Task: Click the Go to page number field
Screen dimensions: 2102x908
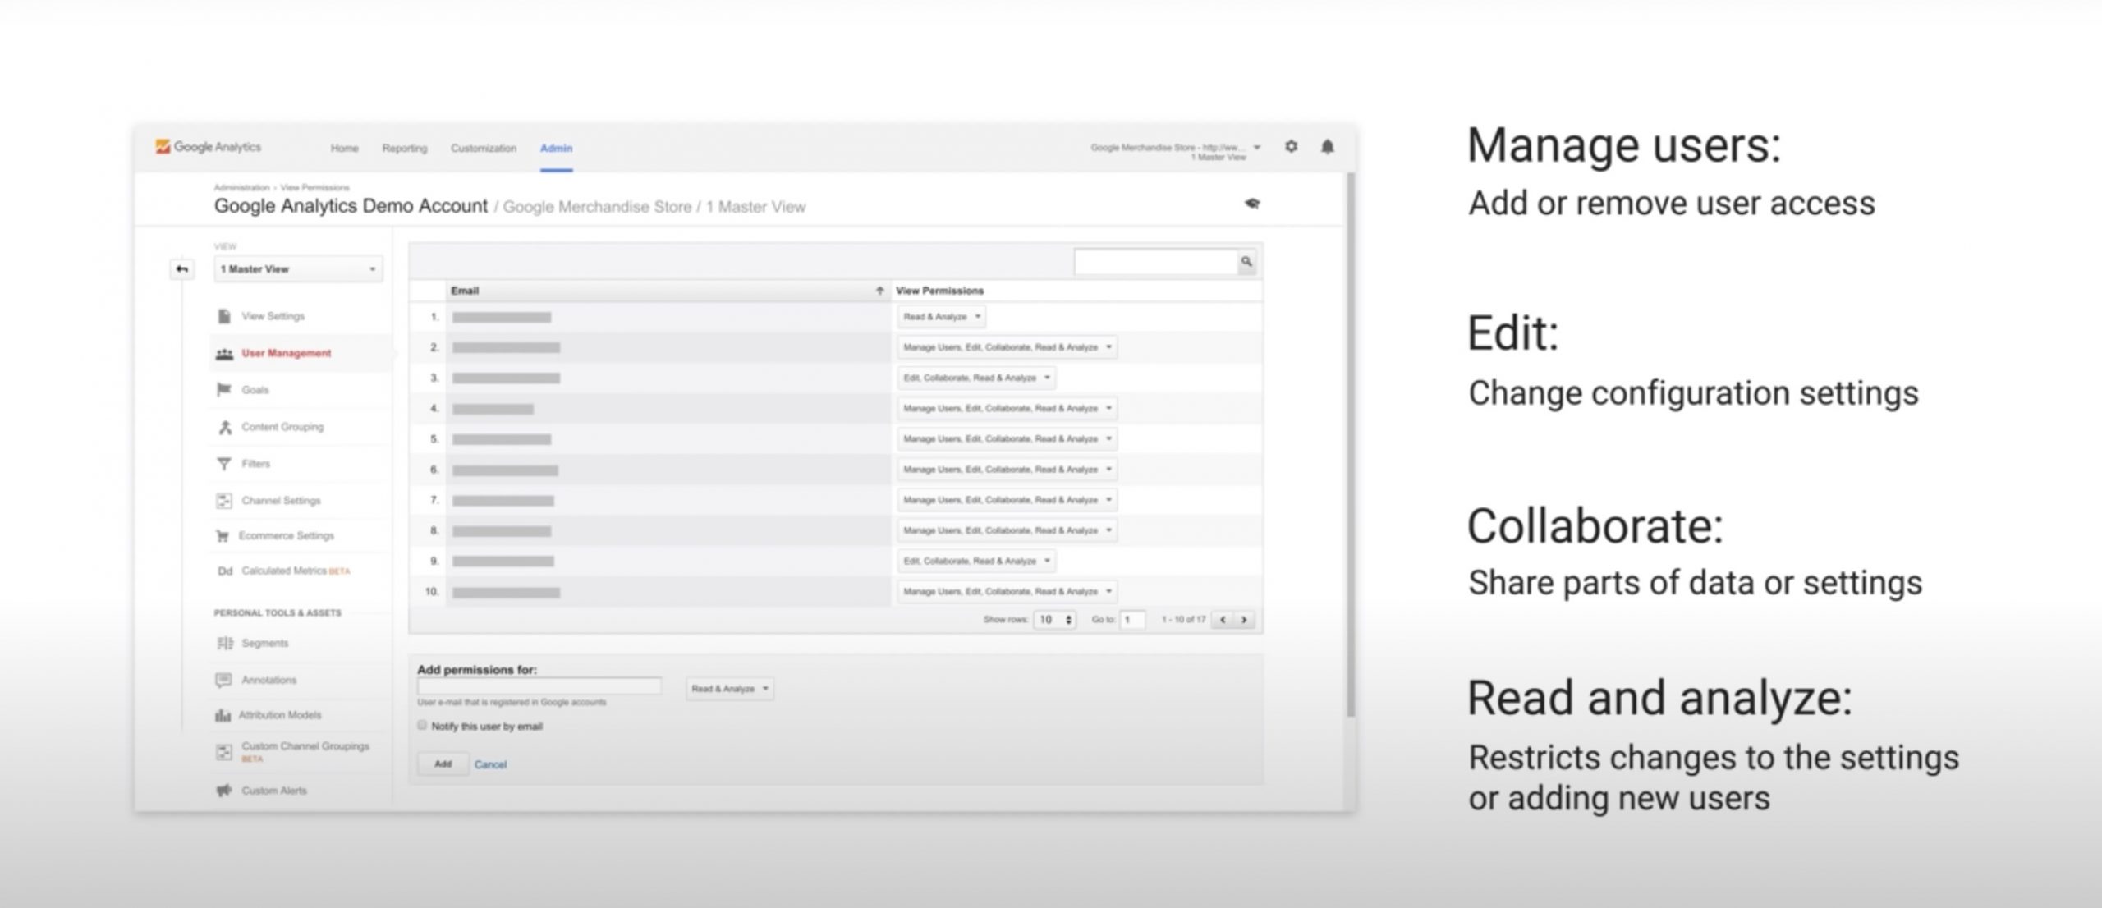Action: click(x=1132, y=620)
